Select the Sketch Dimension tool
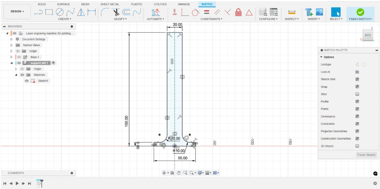Screen dimensions: 380x189 click(92, 12)
